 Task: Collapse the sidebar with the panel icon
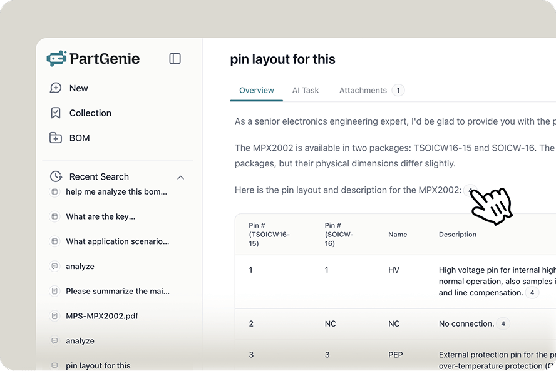pos(175,59)
